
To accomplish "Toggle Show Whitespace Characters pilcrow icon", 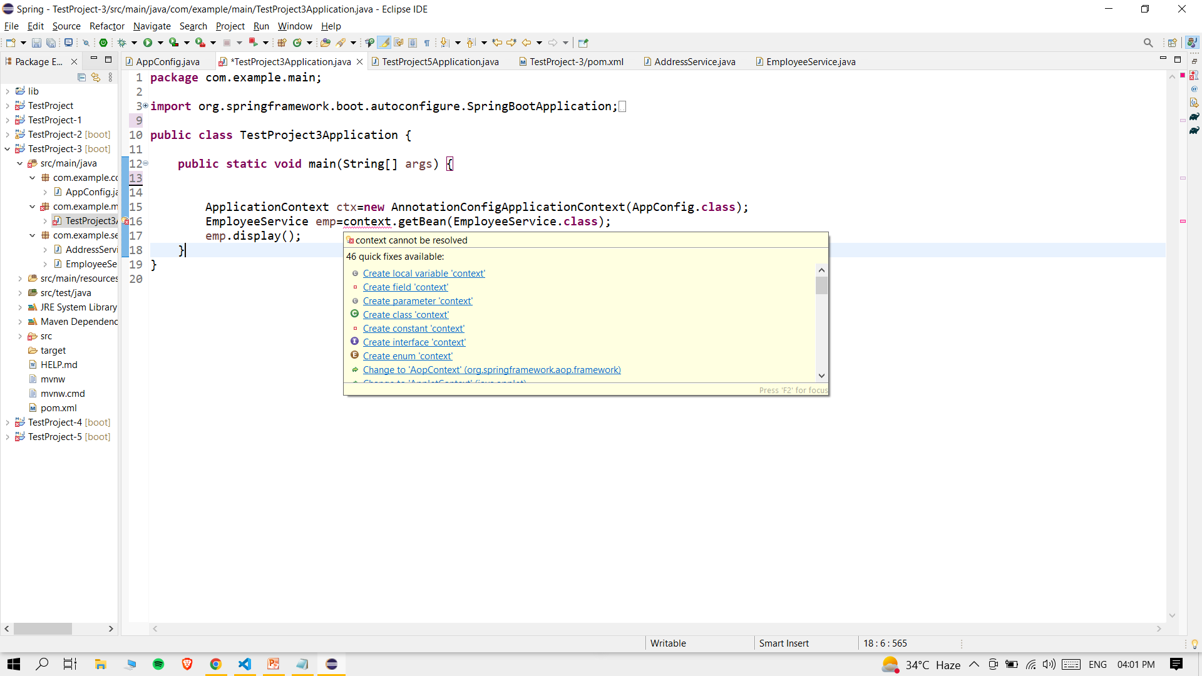I will (427, 43).
